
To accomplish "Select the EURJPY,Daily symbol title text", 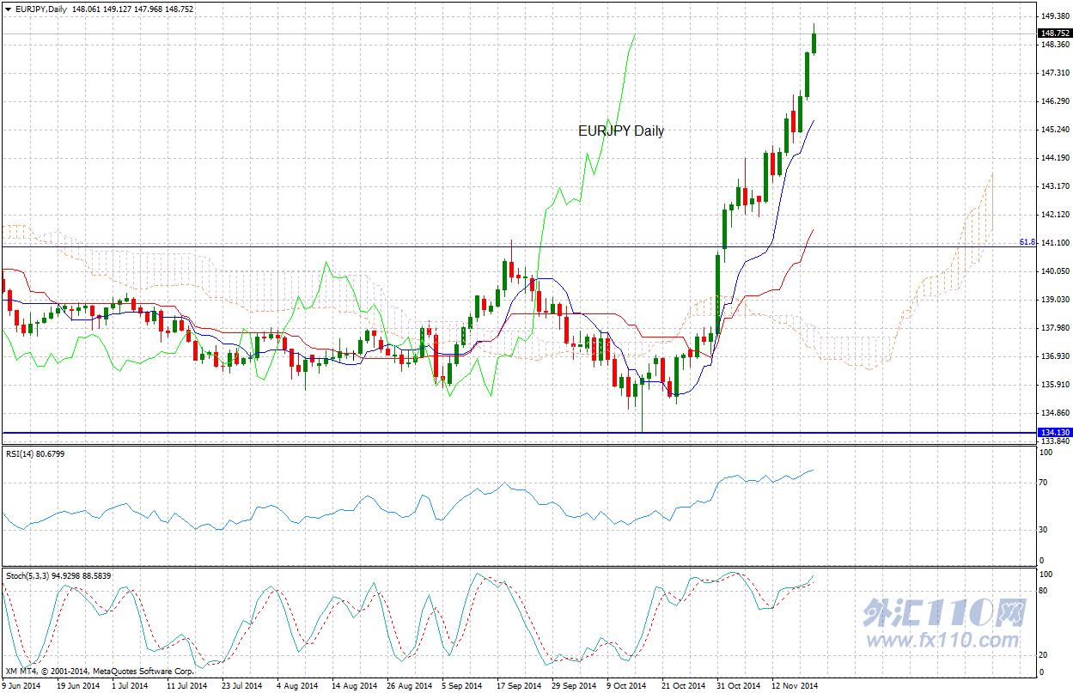I will 41,9.
